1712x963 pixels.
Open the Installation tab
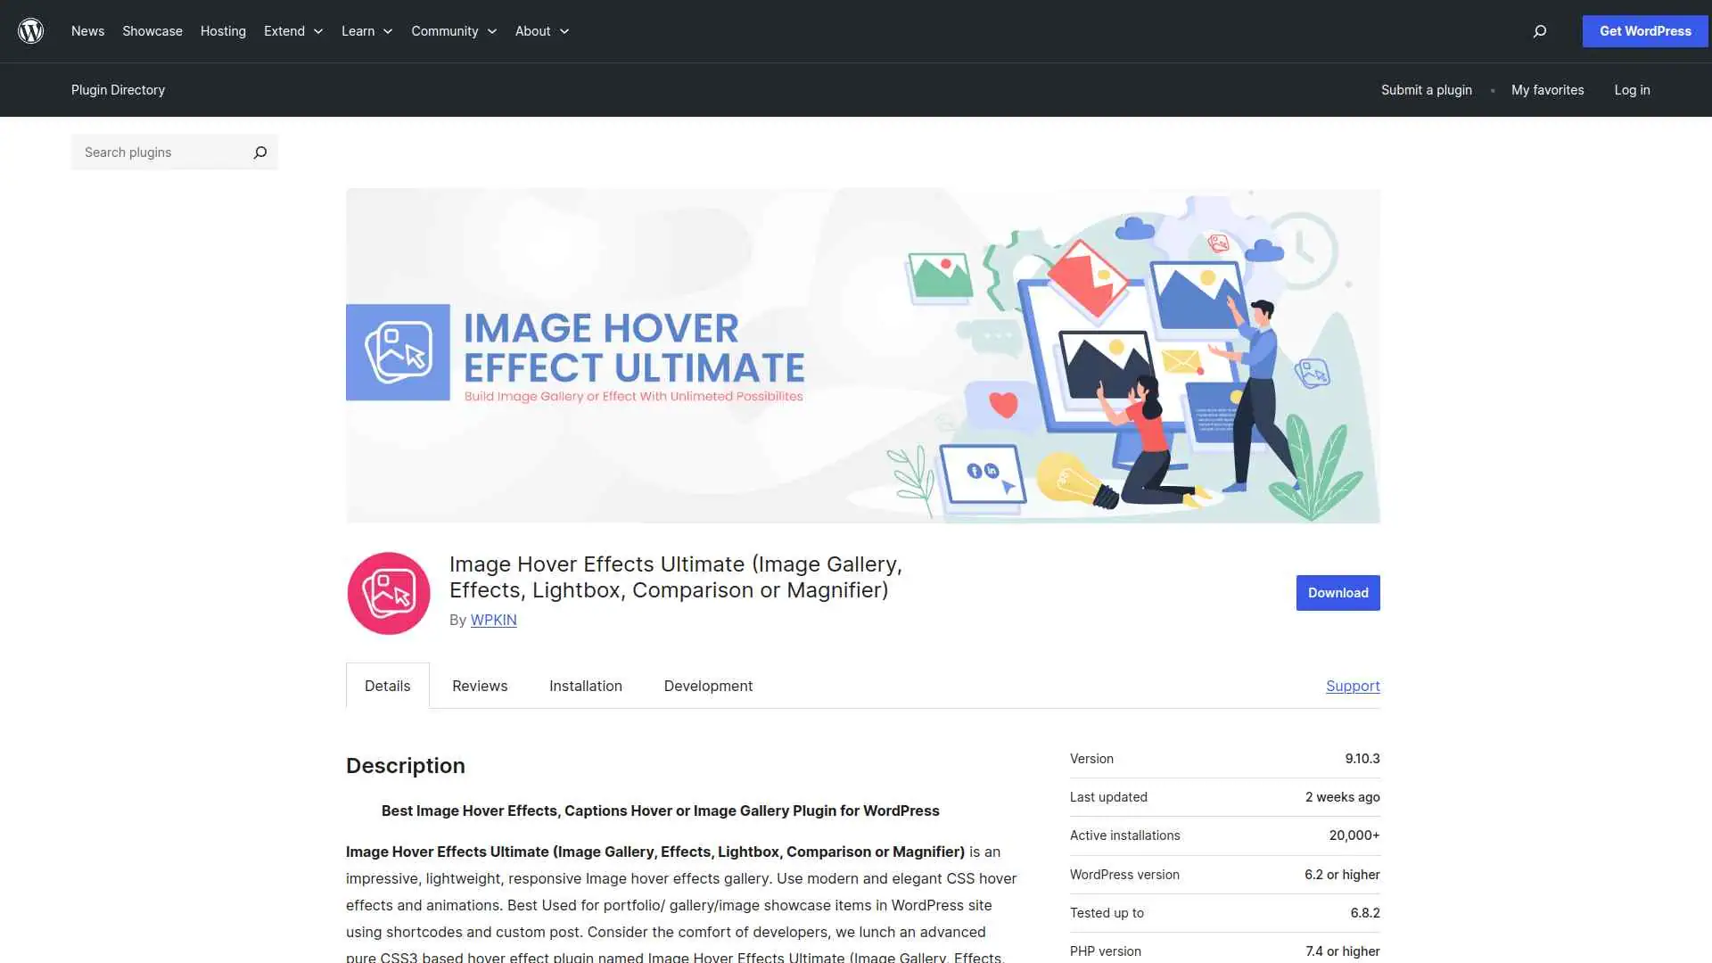point(585,686)
